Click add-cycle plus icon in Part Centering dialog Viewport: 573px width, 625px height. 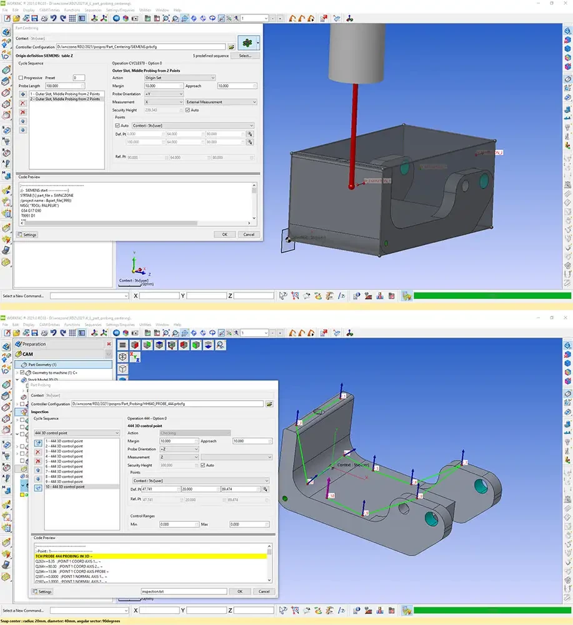pos(22,94)
